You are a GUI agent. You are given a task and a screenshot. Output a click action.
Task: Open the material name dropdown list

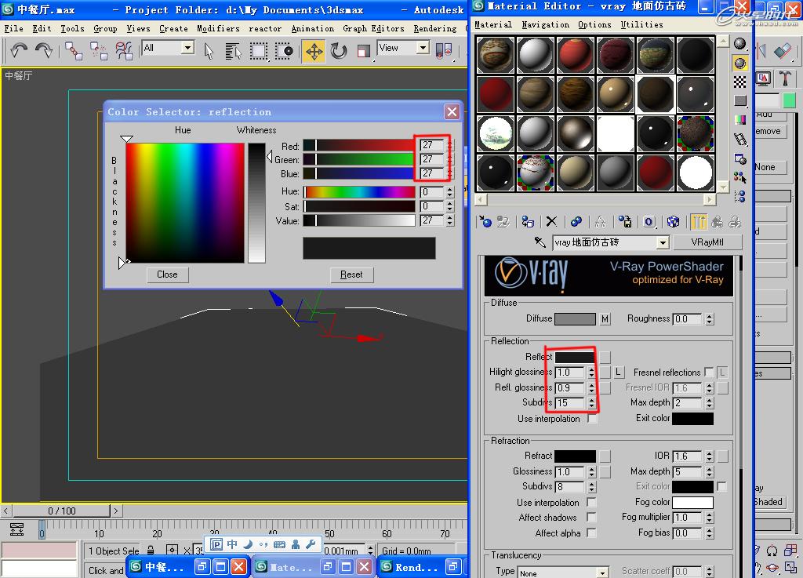(x=663, y=243)
